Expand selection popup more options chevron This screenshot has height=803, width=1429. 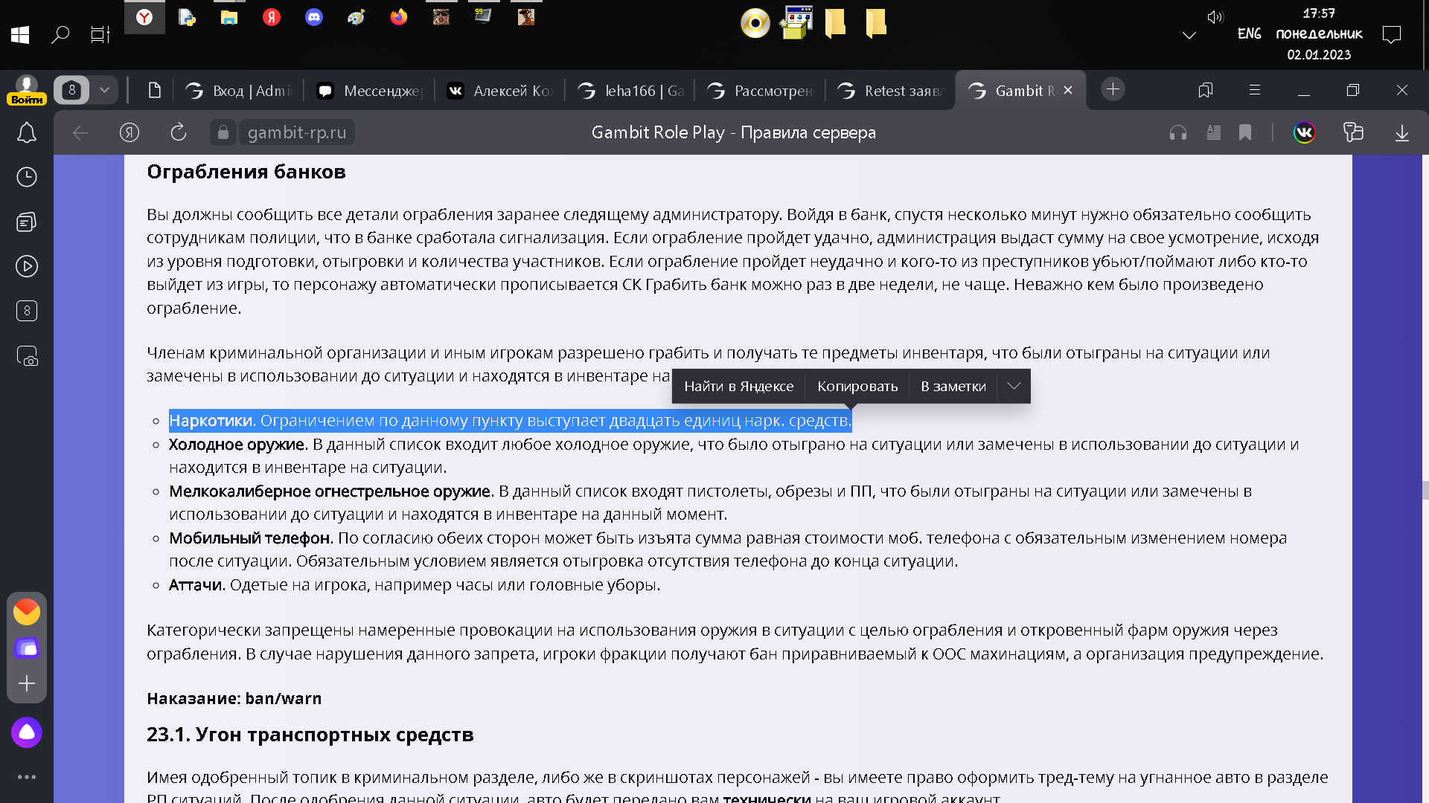(x=1014, y=386)
